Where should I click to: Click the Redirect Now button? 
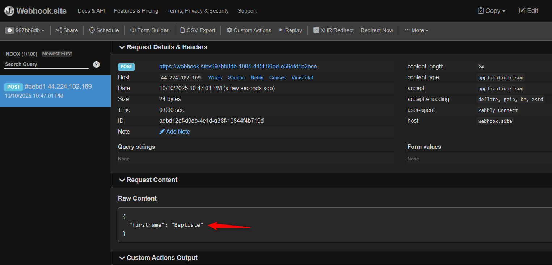pyautogui.click(x=376, y=30)
